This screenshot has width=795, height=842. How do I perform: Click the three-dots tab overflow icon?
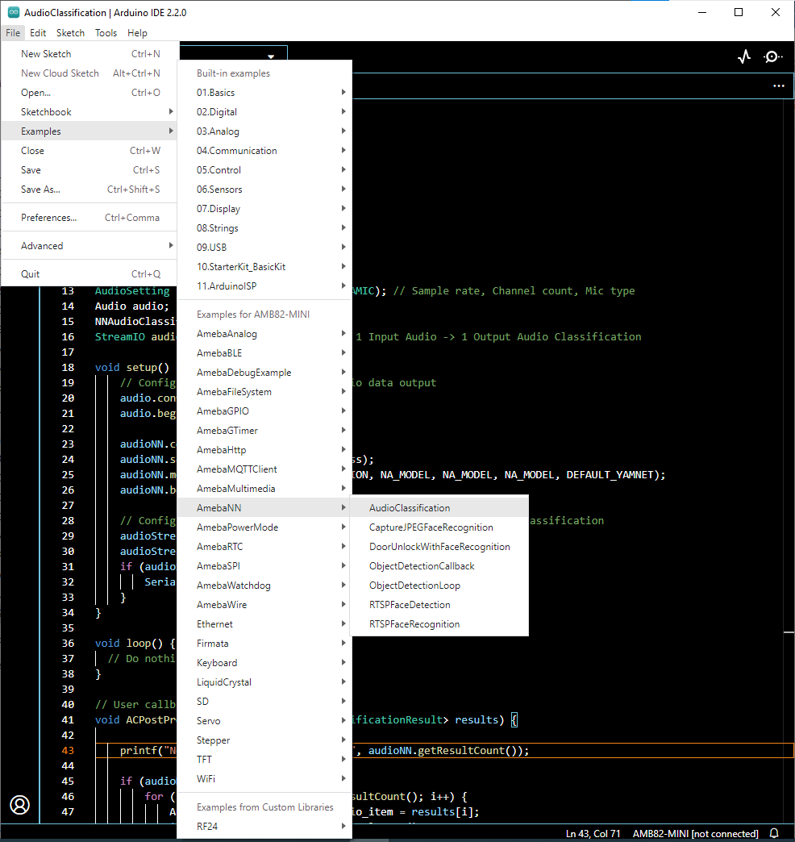point(778,85)
